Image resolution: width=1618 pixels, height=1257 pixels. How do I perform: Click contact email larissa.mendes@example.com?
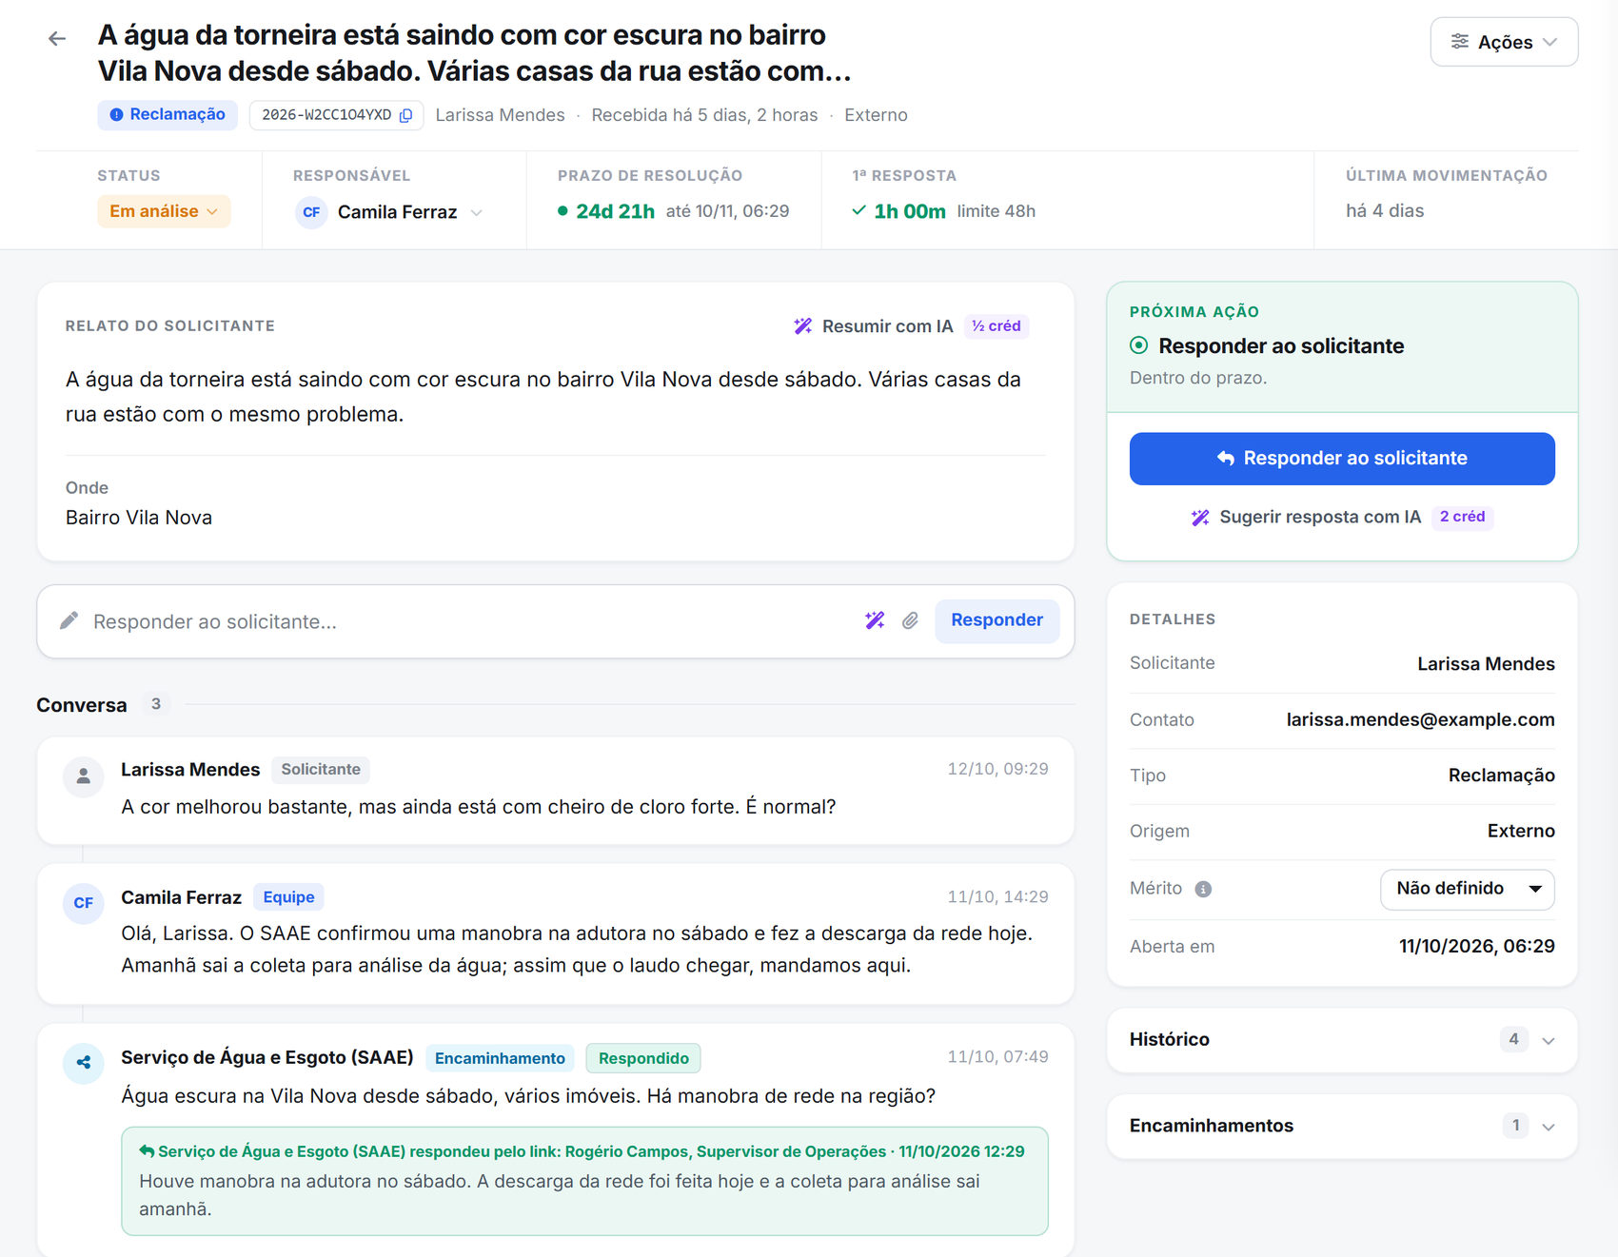[1420, 720]
